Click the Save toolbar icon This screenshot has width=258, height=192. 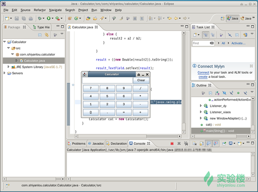(17, 18)
